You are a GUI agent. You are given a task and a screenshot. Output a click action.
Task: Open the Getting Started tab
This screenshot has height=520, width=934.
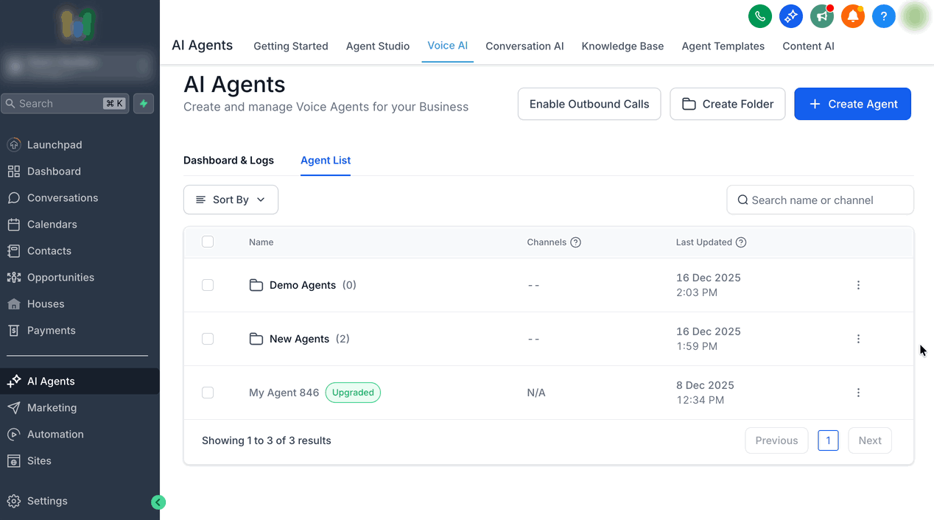[x=291, y=46]
